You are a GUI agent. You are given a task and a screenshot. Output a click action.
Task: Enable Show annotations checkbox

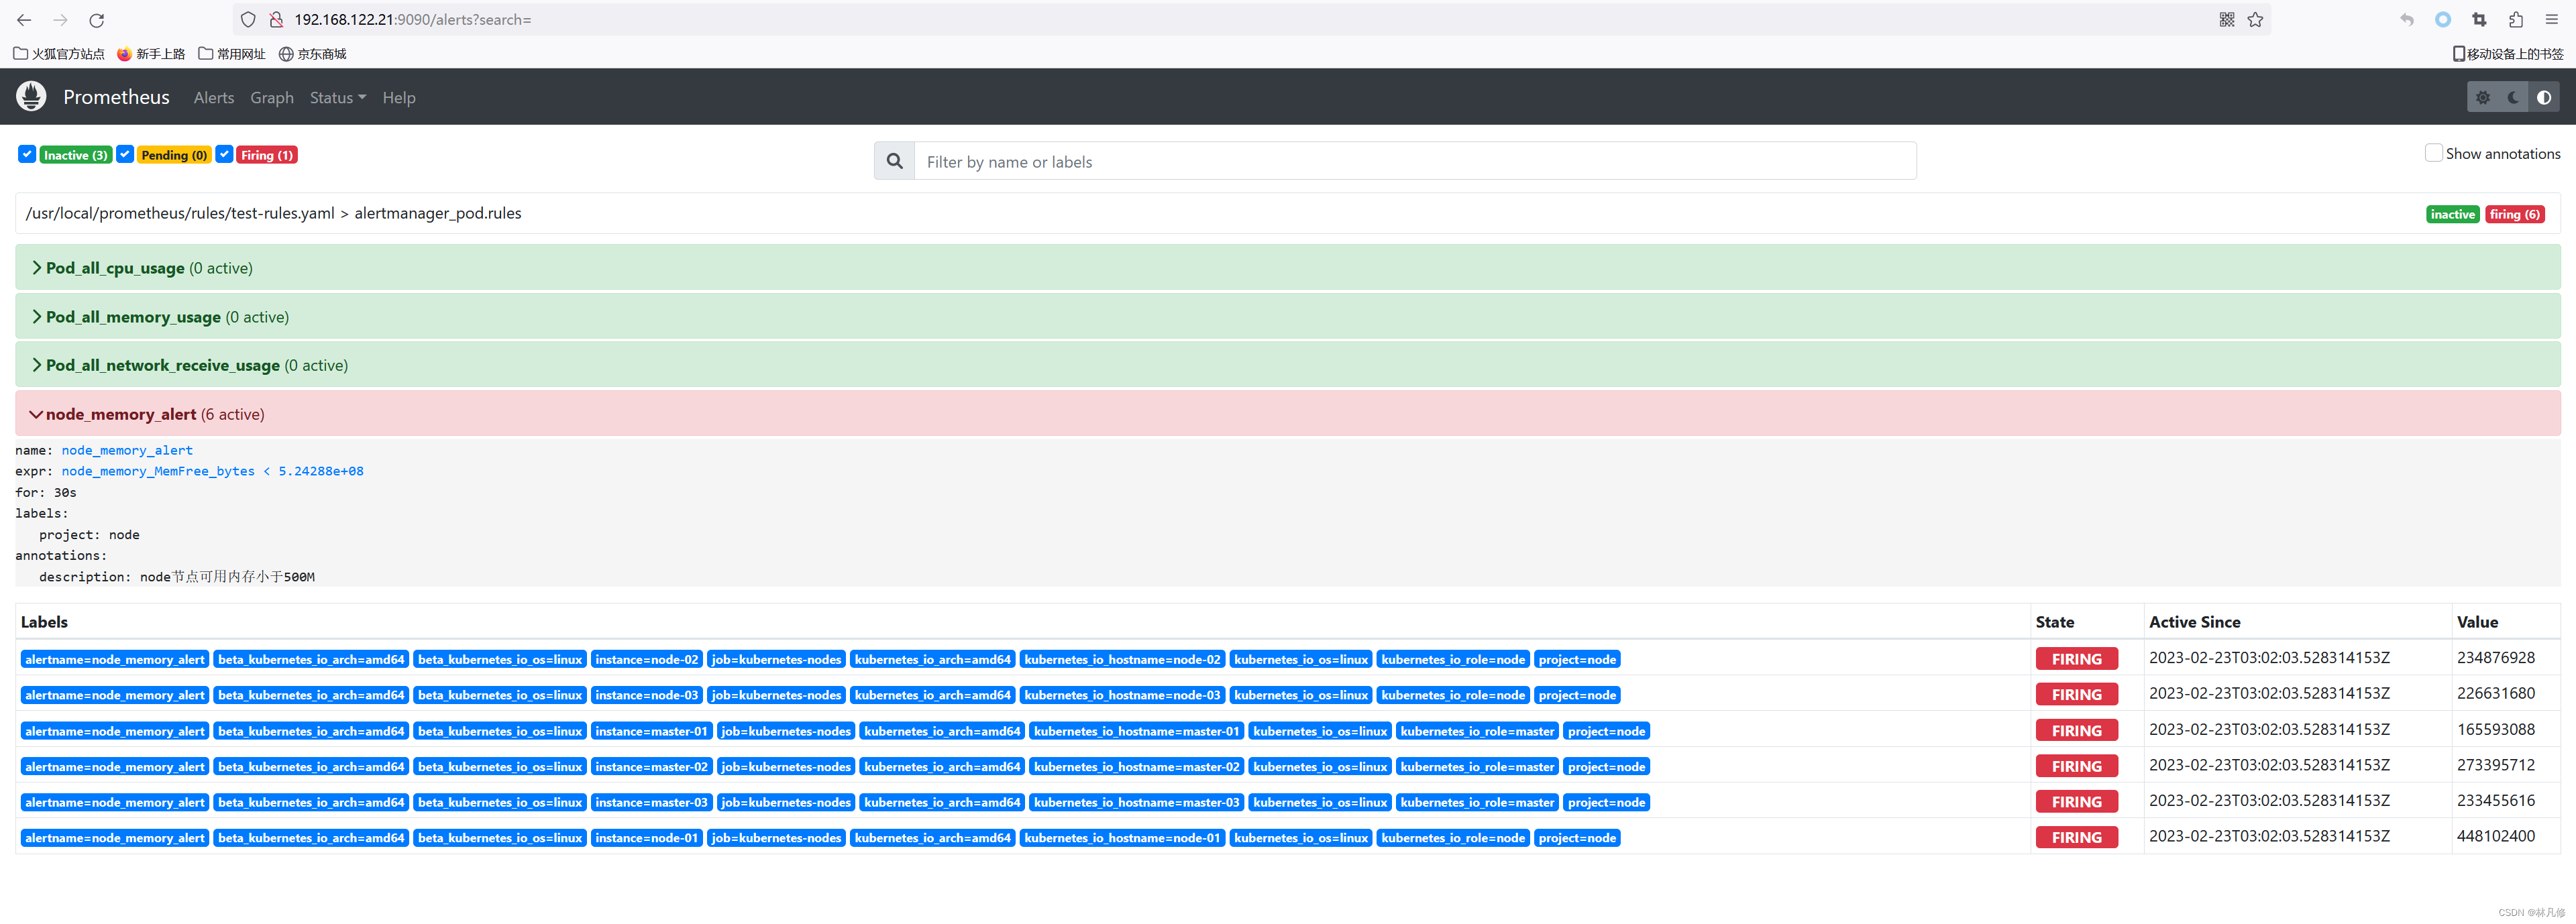click(2434, 153)
